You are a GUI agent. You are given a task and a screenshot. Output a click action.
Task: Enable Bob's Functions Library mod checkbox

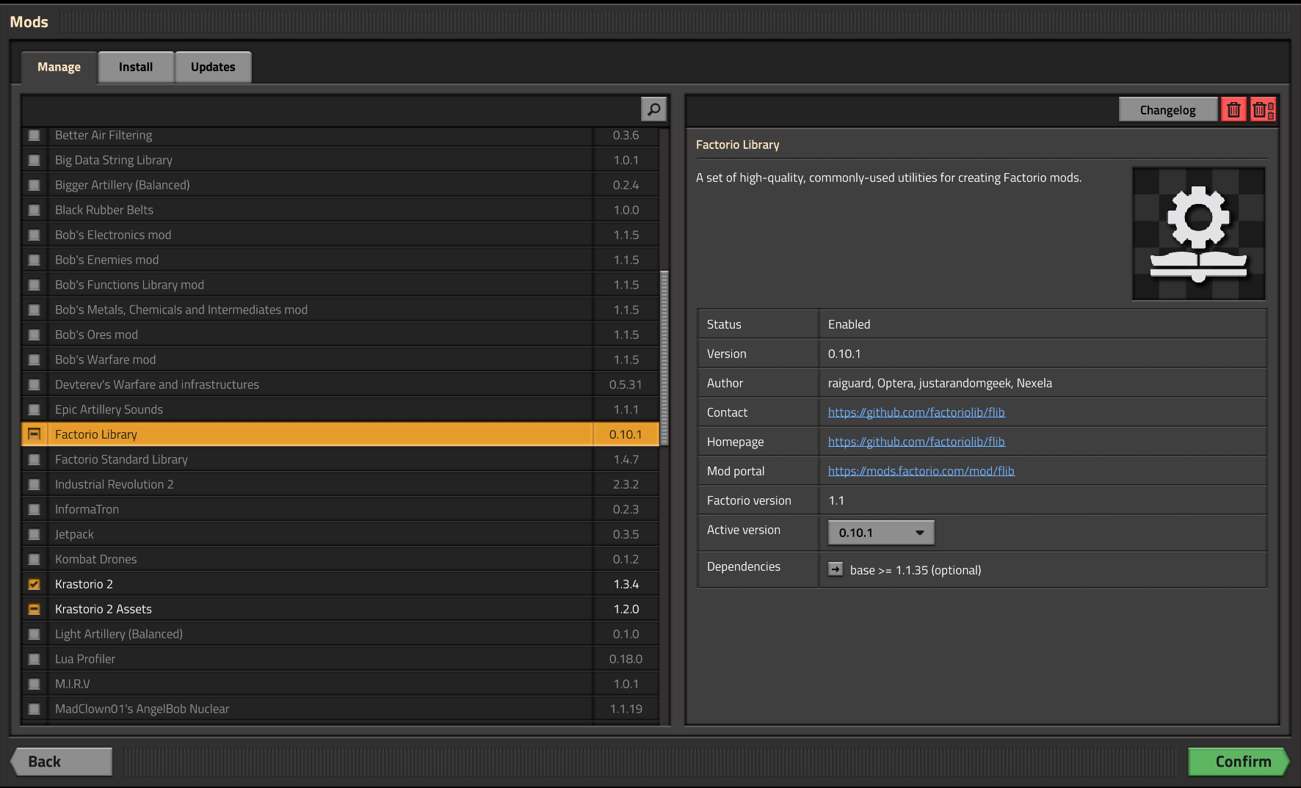tap(34, 285)
